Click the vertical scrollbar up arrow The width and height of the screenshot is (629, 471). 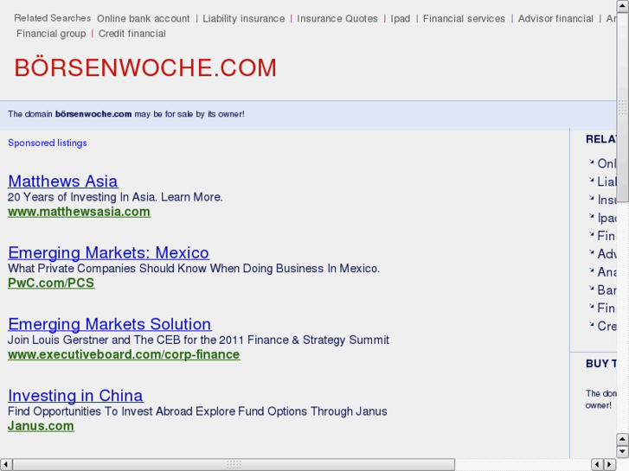click(622, 5)
